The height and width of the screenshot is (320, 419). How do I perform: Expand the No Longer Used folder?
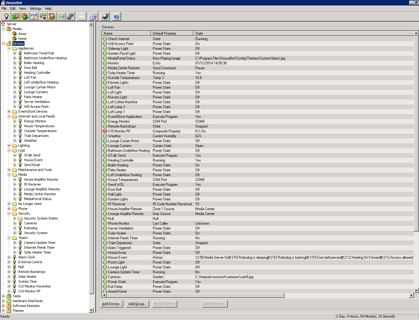click(9, 204)
